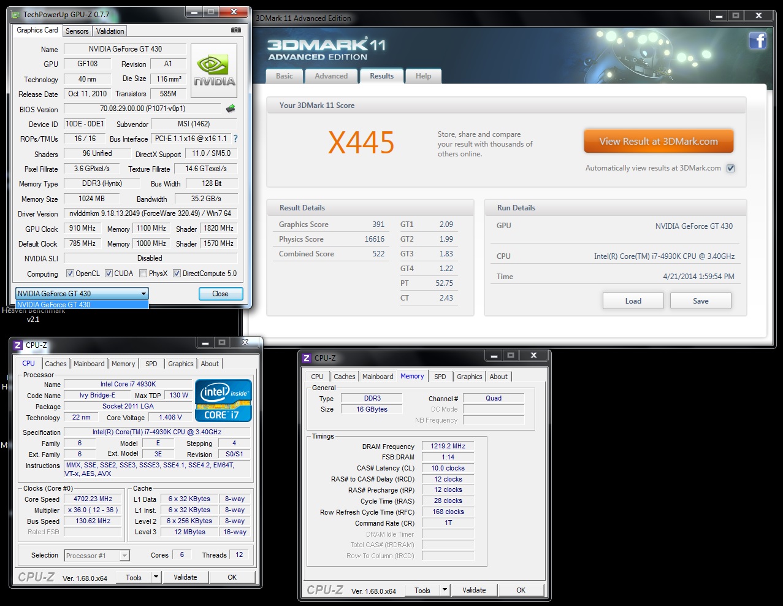Toggle the CUDA checkbox

tap(109, 274)
